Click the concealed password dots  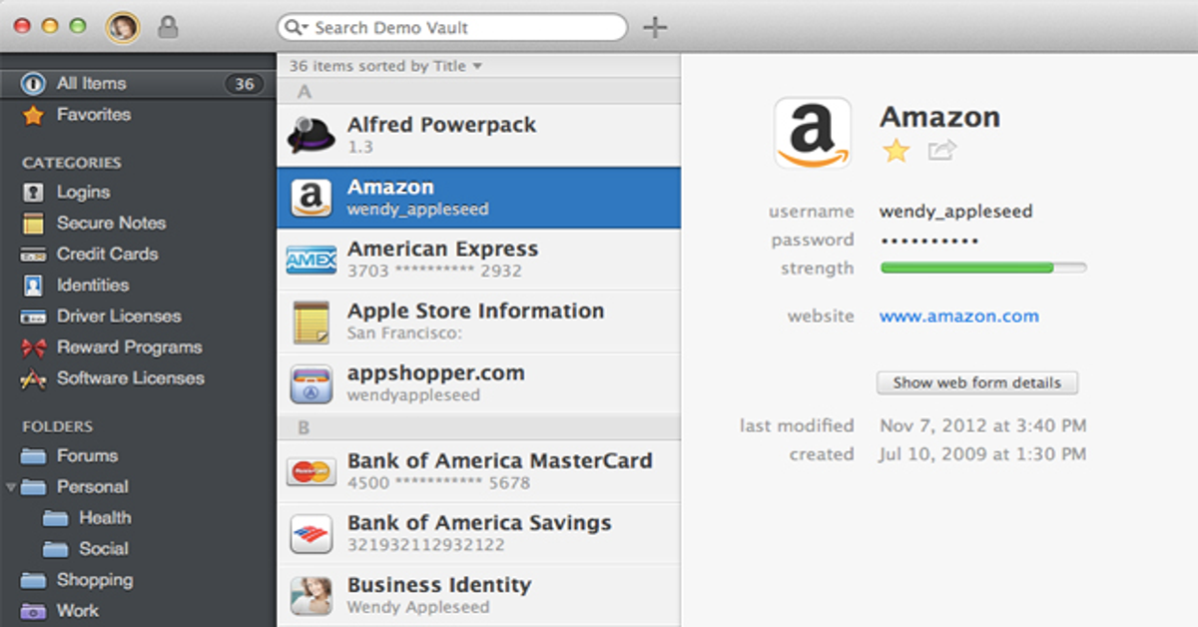[x=928, y=241]
